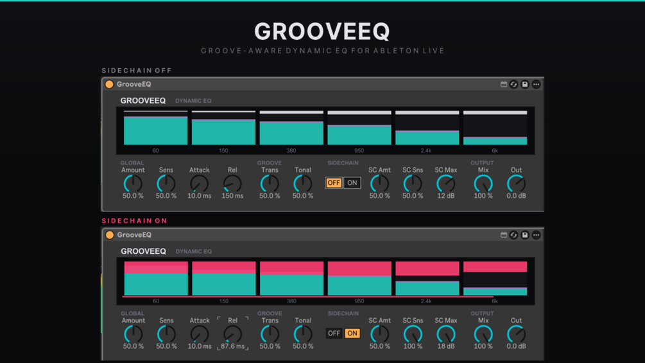
Task: Click 12 dB SC Max value
Action: [x=446, y=196]
